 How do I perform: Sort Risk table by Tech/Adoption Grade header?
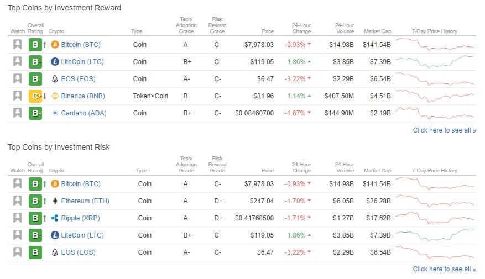click(186, 165)
